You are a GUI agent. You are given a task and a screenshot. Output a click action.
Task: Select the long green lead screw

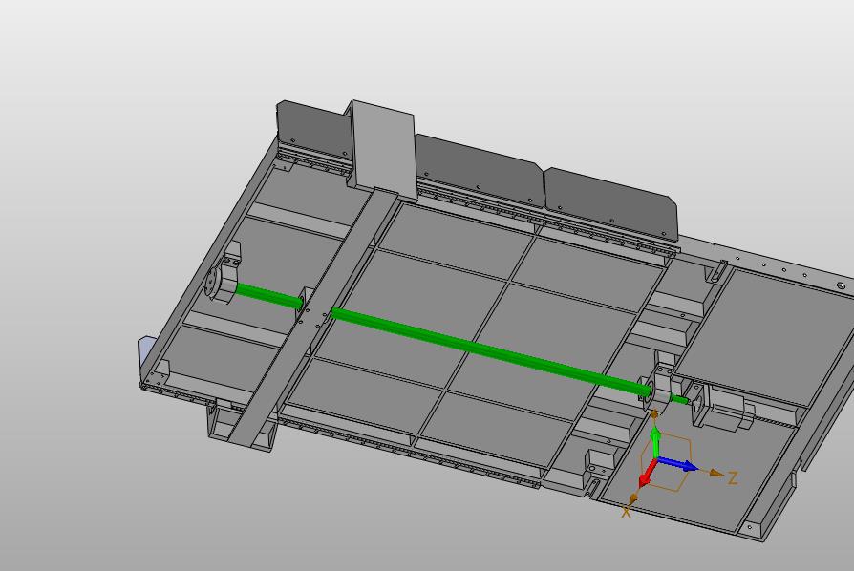490,351
